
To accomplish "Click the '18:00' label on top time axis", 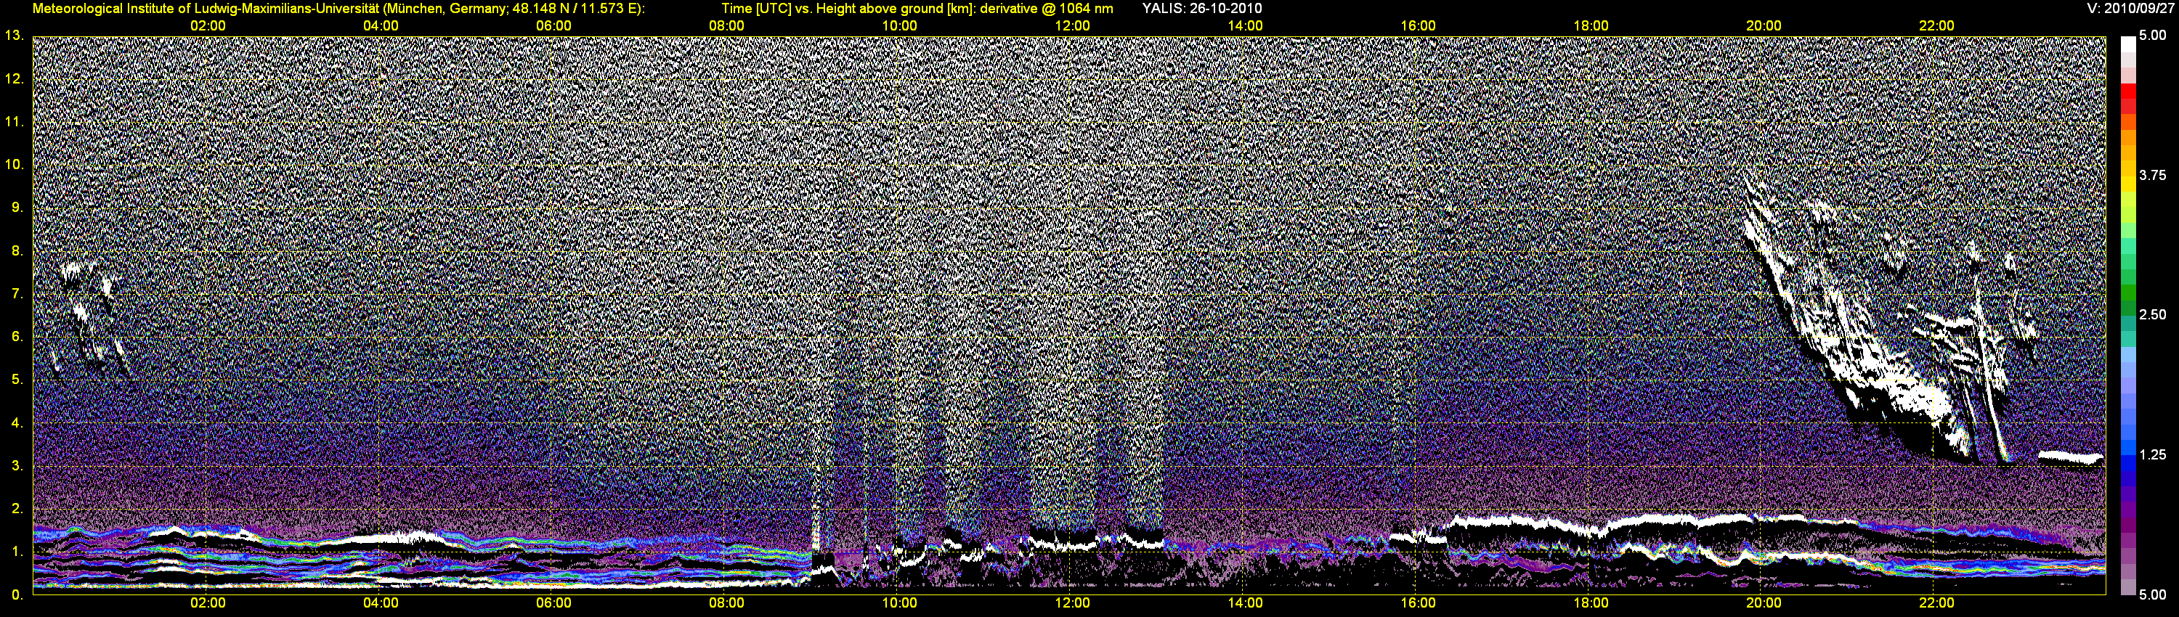I will [1591, 26].
